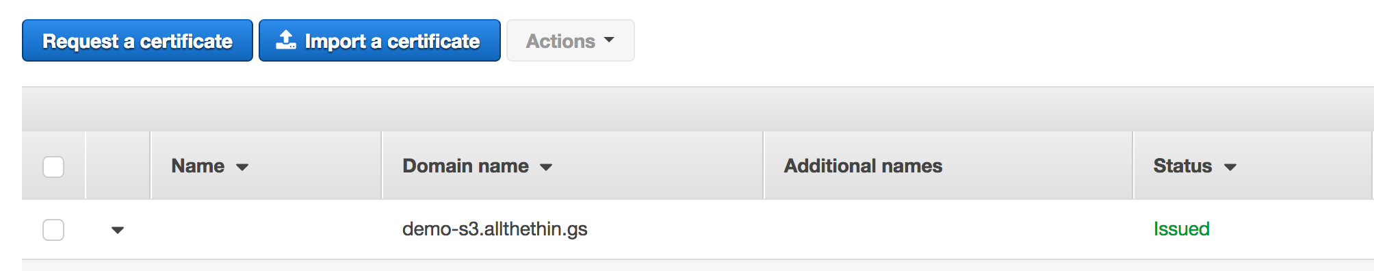Click the caret arrow beside Actions
The image size is (1374, 271).
click(x=609, y=40)
